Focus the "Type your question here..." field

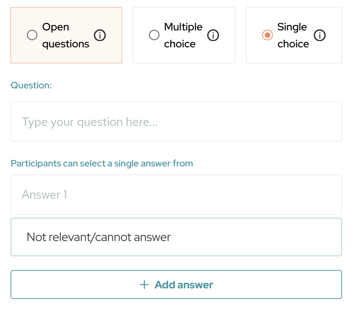(176, 122)
